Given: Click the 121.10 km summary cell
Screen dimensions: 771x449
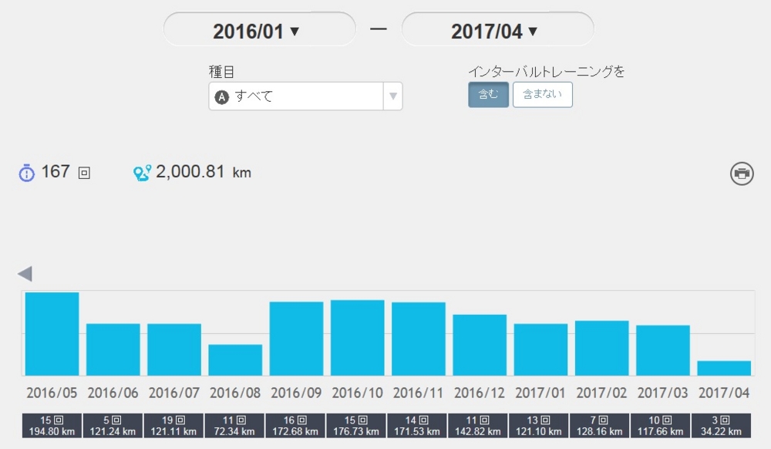Looking at the screenshot, I should 538,426.
